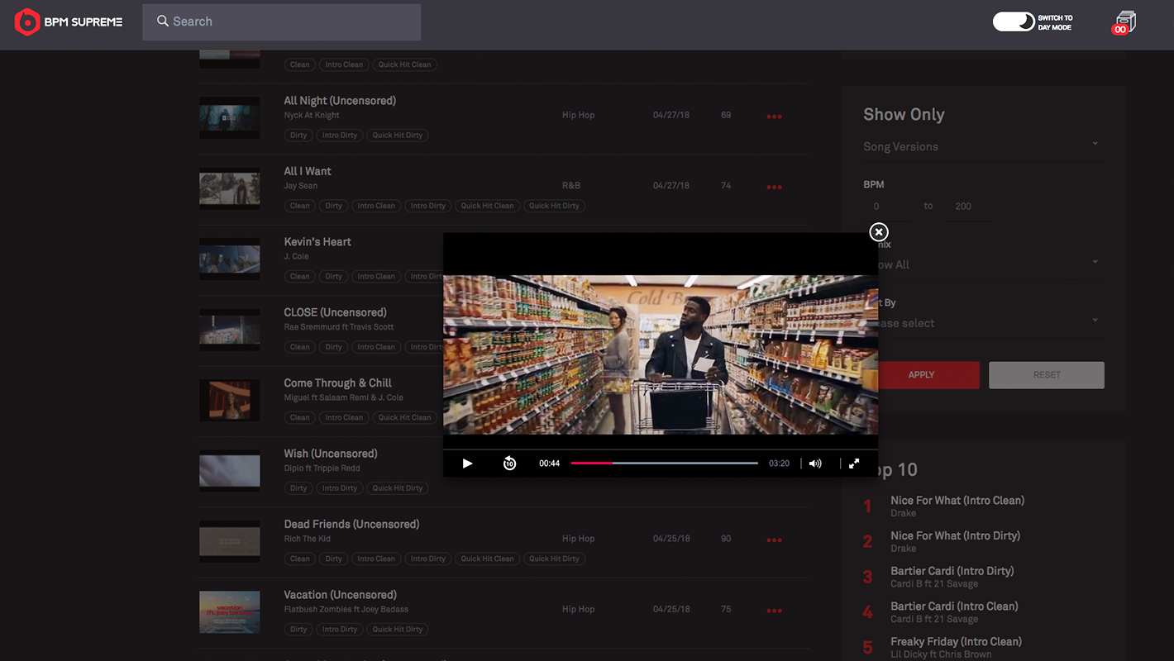
Task: Click the Search input field
Action: pyautogui.click(x=281, y=22)
